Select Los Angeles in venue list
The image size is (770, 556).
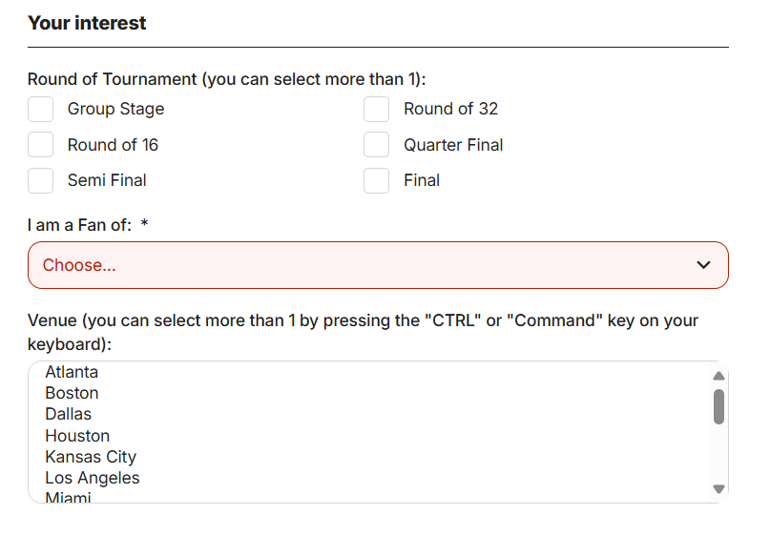pyautogui.click(x=93, y=478)
